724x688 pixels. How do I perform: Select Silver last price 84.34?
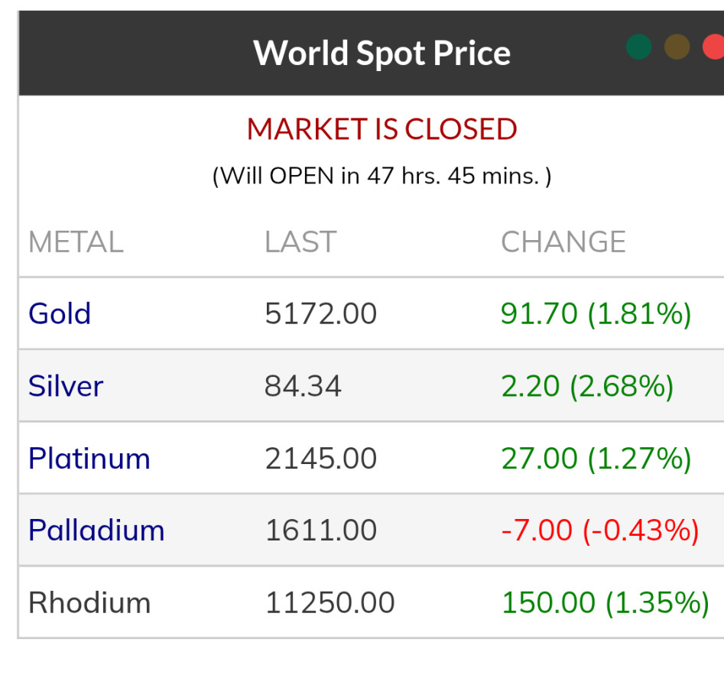tap(303, 386)
